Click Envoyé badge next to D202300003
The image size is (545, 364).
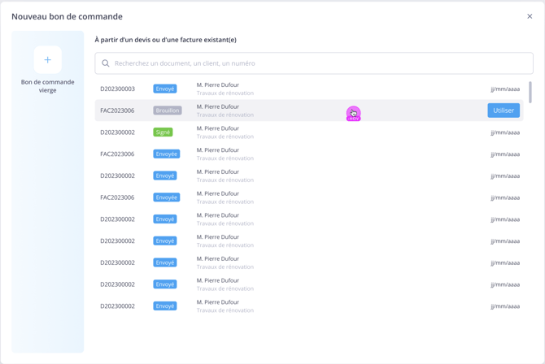click(165, 89)
